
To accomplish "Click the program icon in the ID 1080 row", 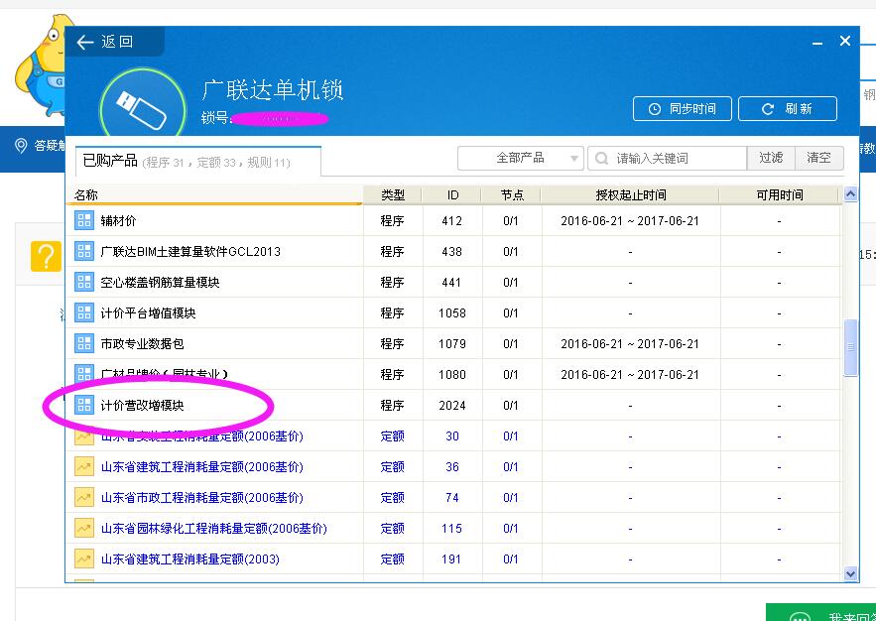I will point(84,373).
